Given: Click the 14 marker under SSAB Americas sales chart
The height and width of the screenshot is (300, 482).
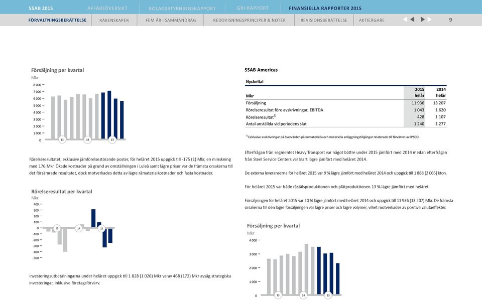Looking at the screenshot, I should pyautogui.click(x=303, y=295).
